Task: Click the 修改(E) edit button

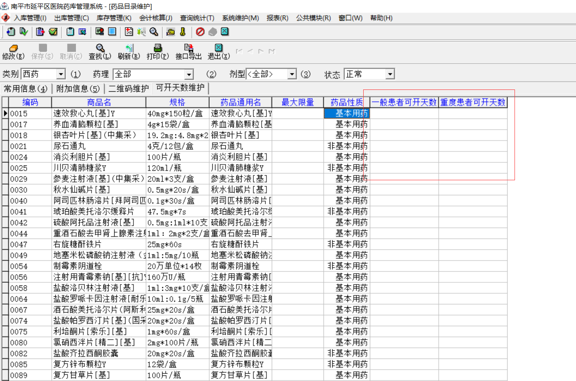Action: (14, 52)
